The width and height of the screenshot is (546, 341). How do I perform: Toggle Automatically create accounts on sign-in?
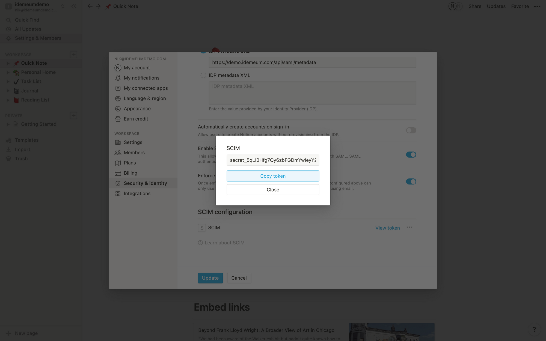click(x=411, y=130)
